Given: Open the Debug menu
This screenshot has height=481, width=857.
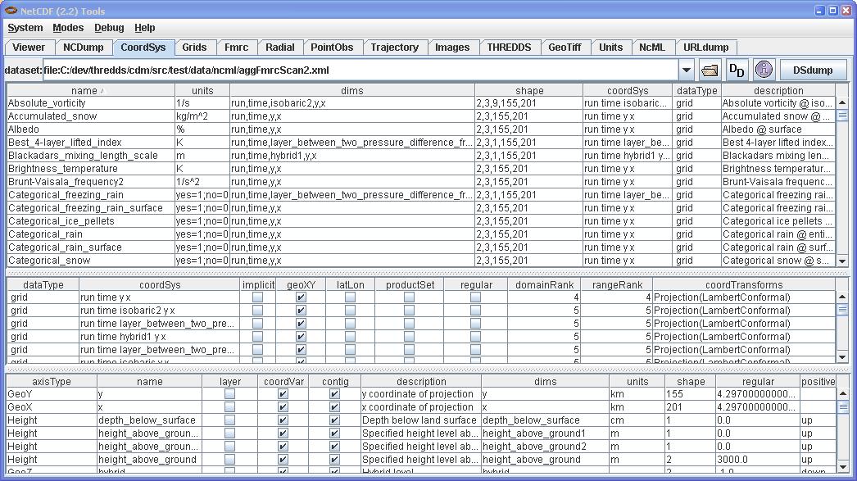Looking at the screenshot, I should pos(109,28).
